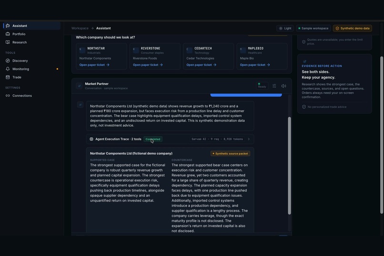Click 'Which company should we look at?' heading

105,38
